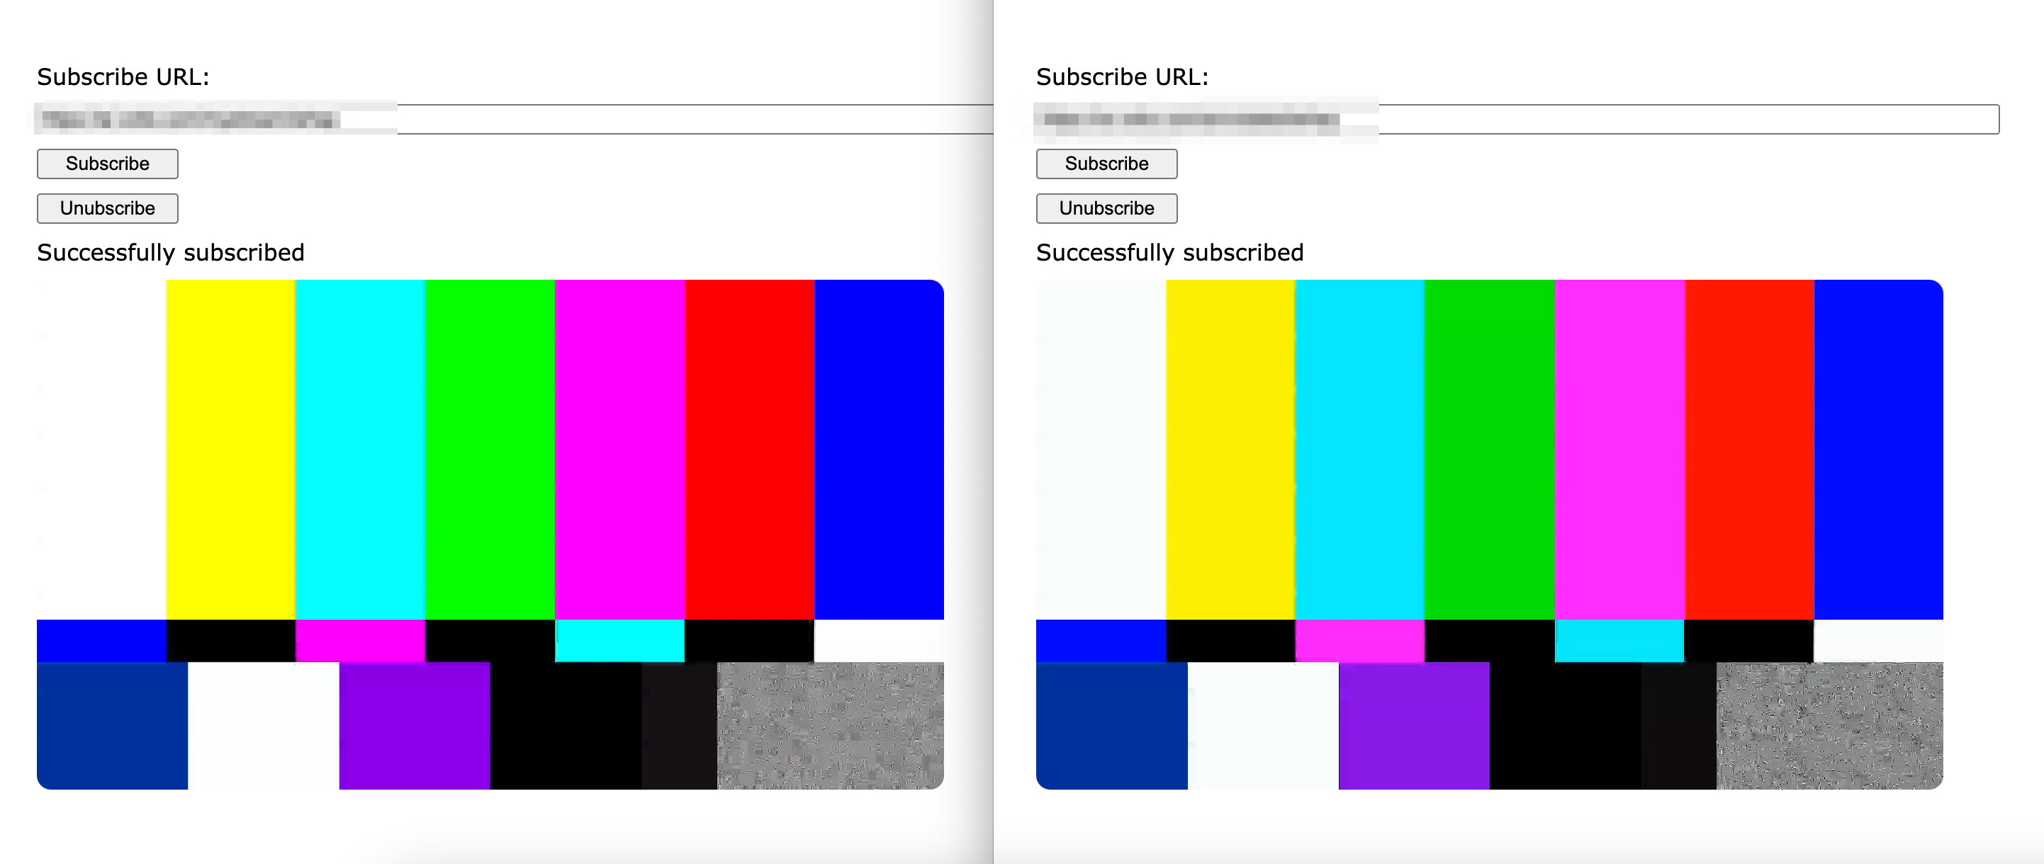This screenshot has width=2044, height=864.
Task: Click the red color bar in the right video
Action: coord(1748,444)
